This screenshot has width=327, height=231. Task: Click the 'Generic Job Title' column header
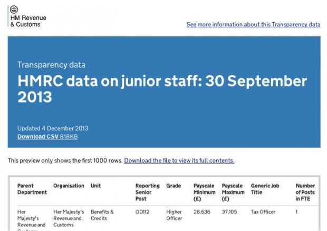pos(265,189)
